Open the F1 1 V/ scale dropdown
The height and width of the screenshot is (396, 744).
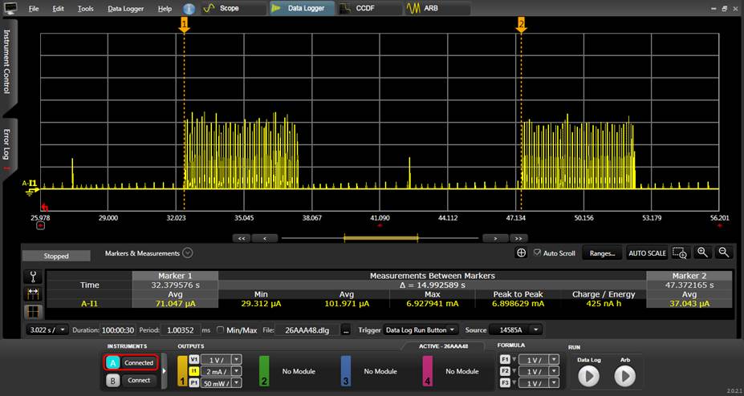(x=554, y=359)
